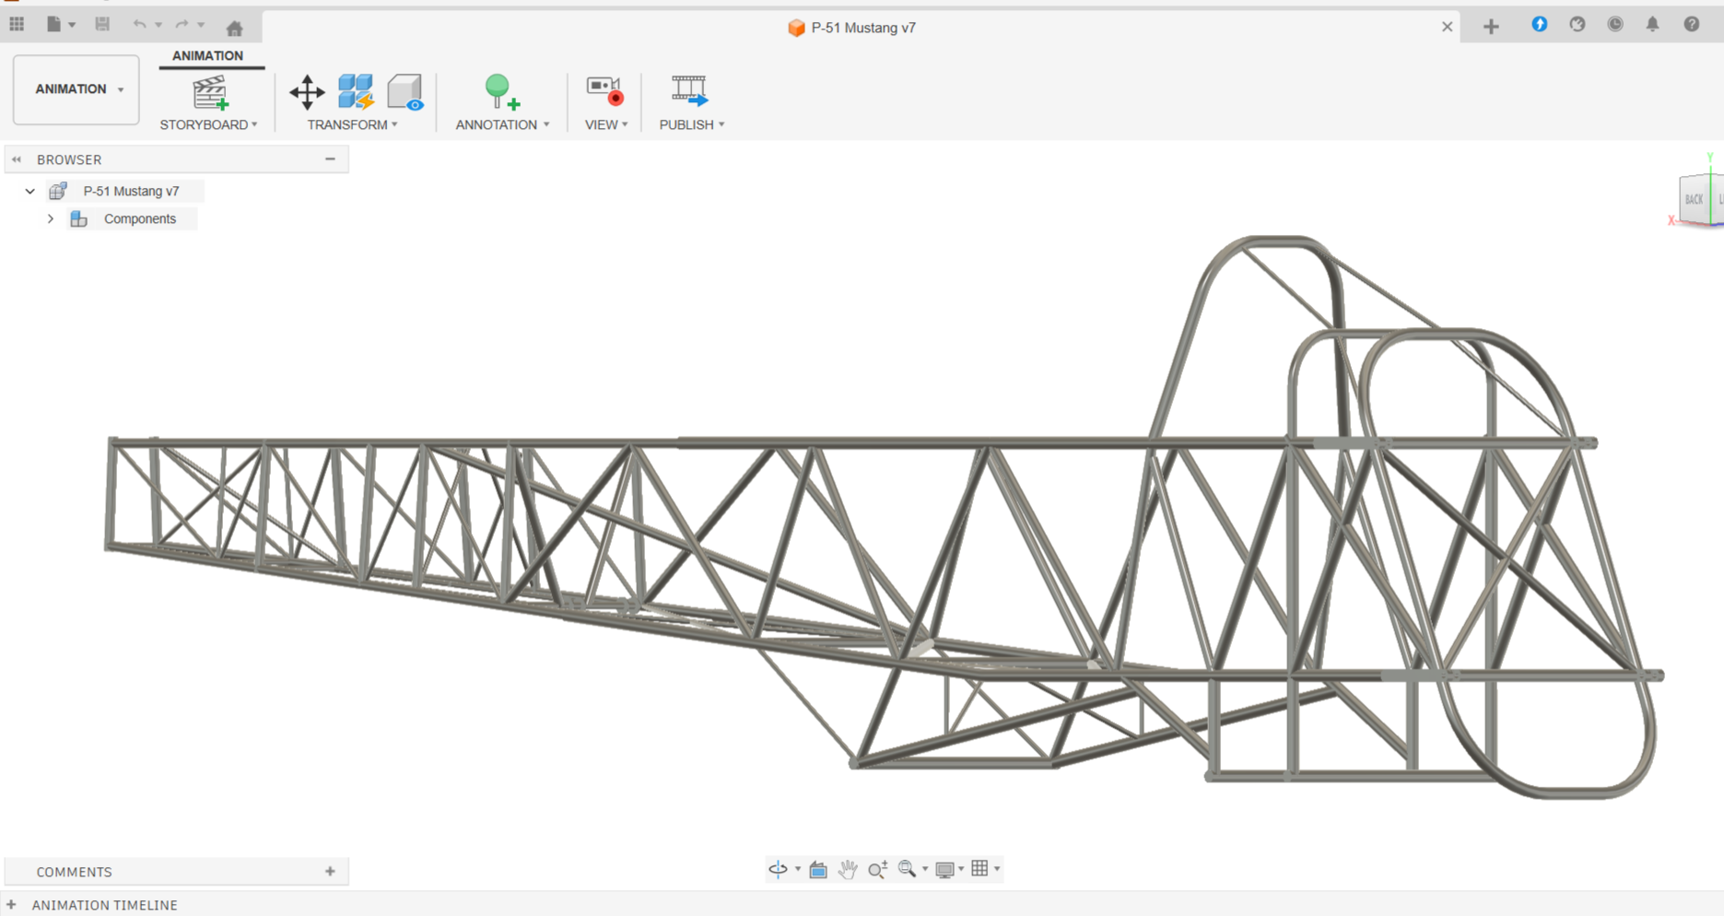Toggle the View camera recording icon

[604, 90]
